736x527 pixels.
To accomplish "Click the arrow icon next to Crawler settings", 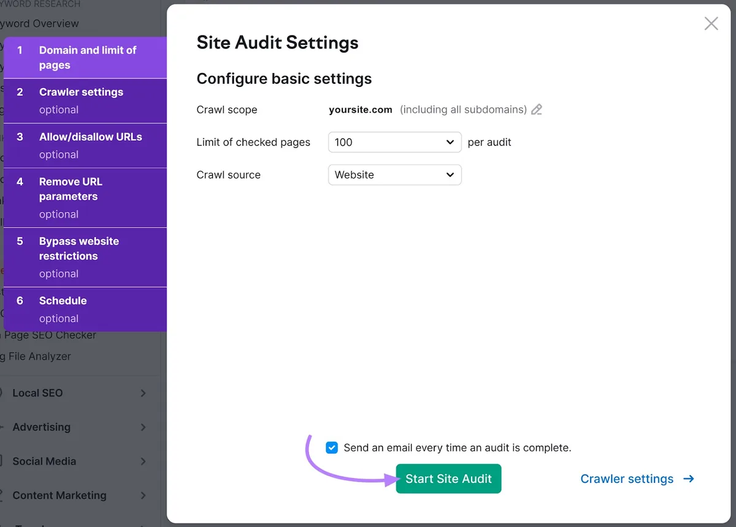I will pos(688,479).
